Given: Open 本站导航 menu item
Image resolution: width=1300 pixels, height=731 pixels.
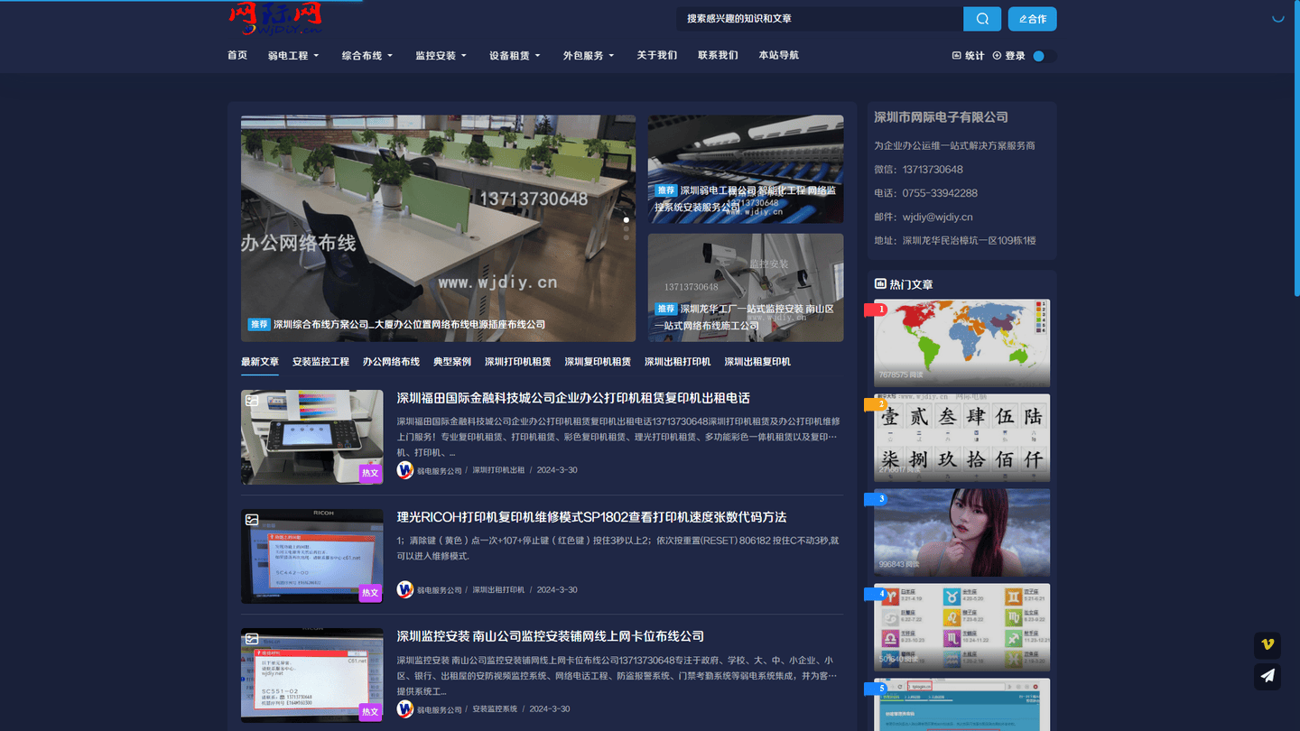Looking at the screenshot, I should (x=778, y=55).
